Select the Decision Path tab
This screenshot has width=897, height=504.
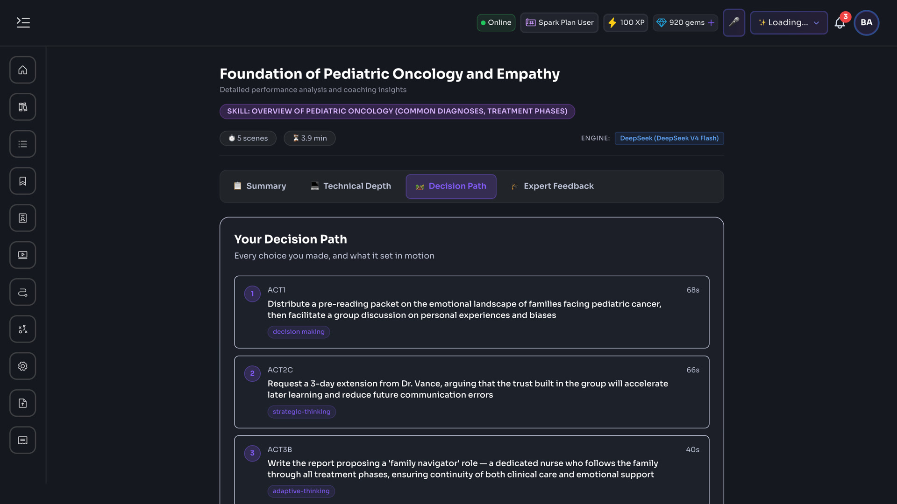pyautogui.click(x=451, y=186)
